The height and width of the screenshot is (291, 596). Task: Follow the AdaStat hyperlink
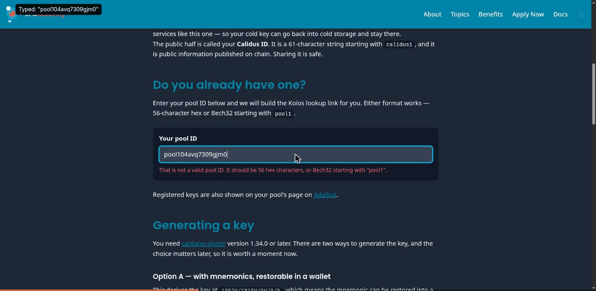click(325, 195)
